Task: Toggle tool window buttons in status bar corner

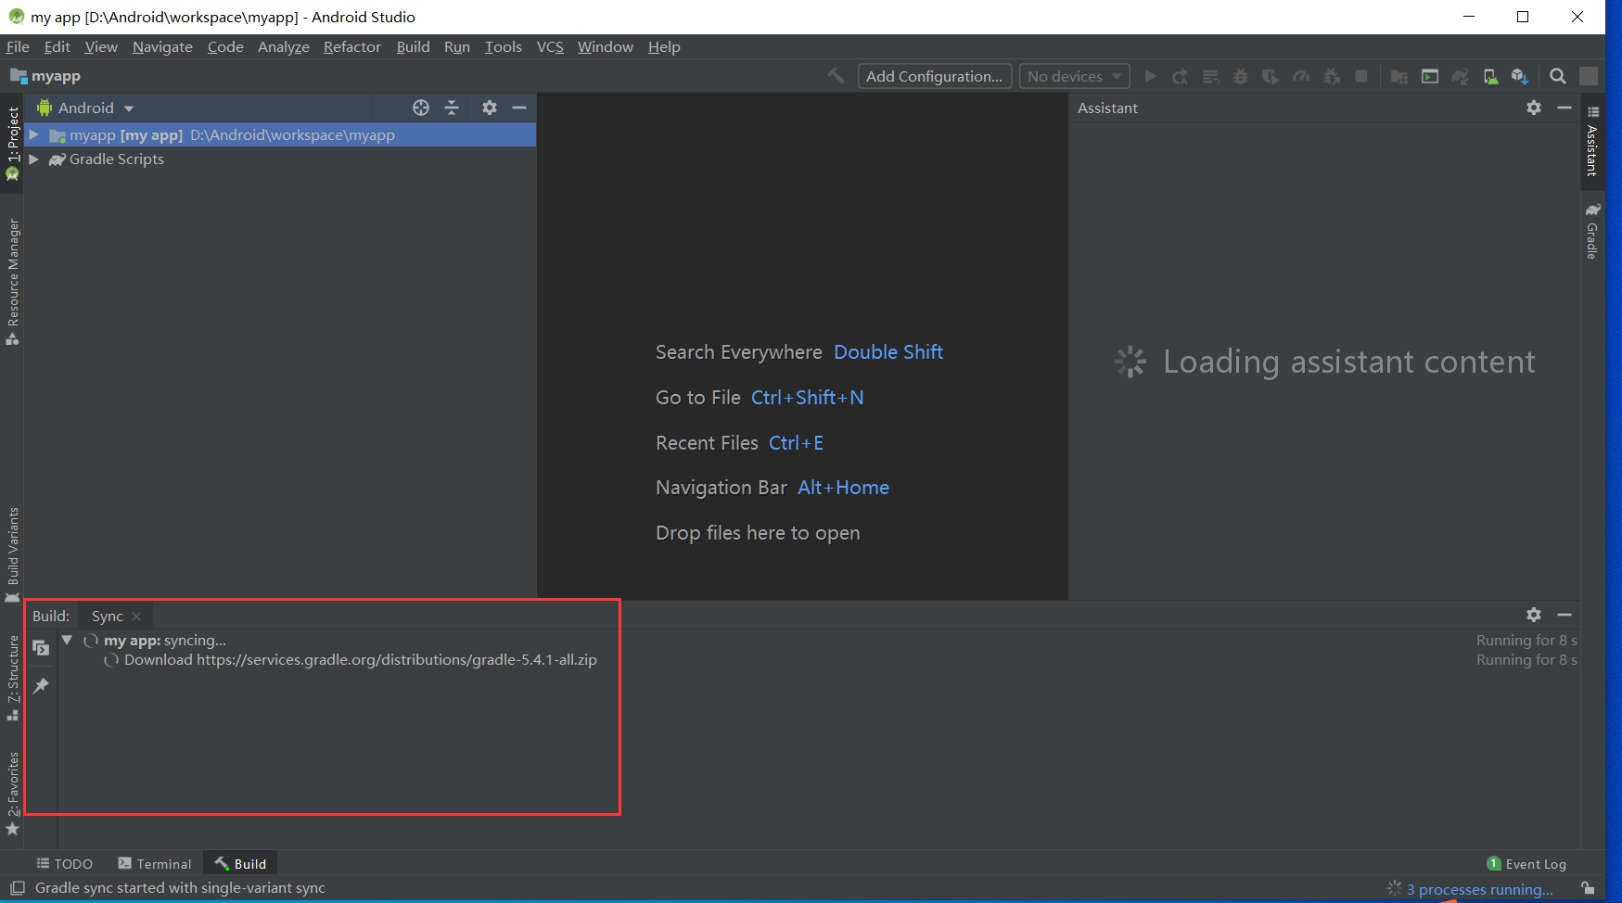Action: coord(17,887)
